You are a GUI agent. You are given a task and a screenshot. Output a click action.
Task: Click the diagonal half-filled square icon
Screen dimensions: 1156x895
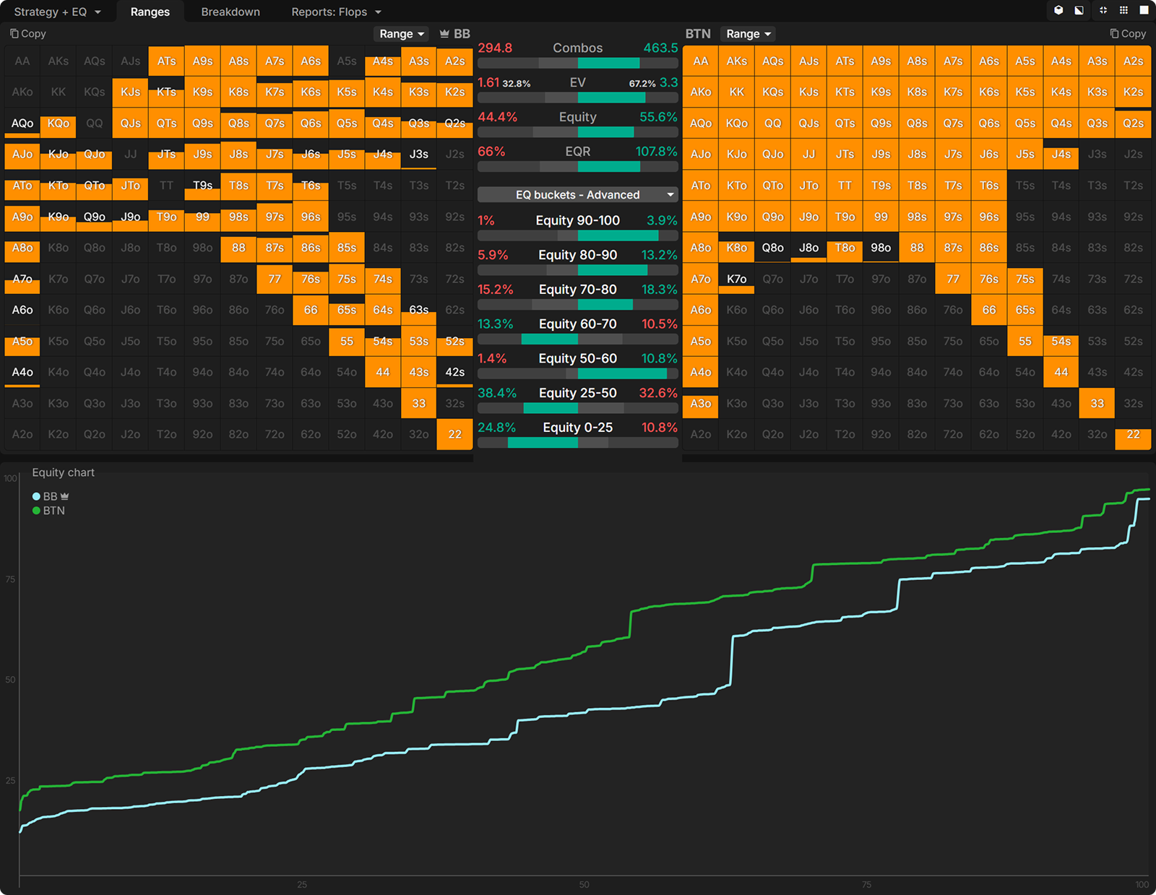[x=1079, y=10]
